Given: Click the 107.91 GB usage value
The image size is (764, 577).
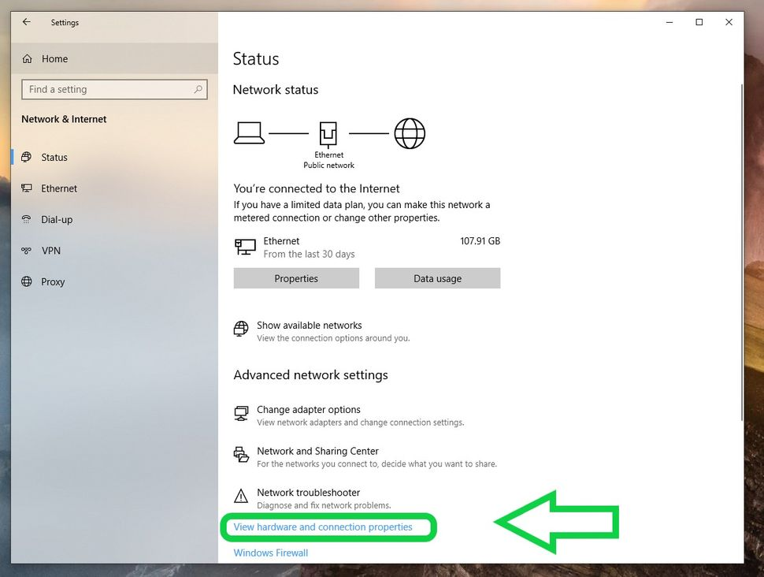Looking at the screenshot, I should (x=480, y=241).
